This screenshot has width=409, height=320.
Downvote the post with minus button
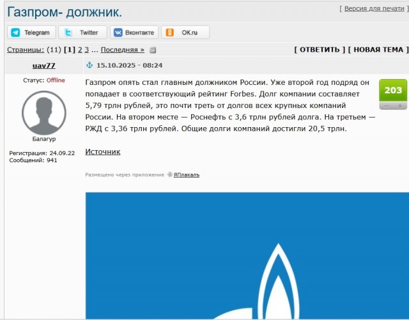(x=386, y=106)
